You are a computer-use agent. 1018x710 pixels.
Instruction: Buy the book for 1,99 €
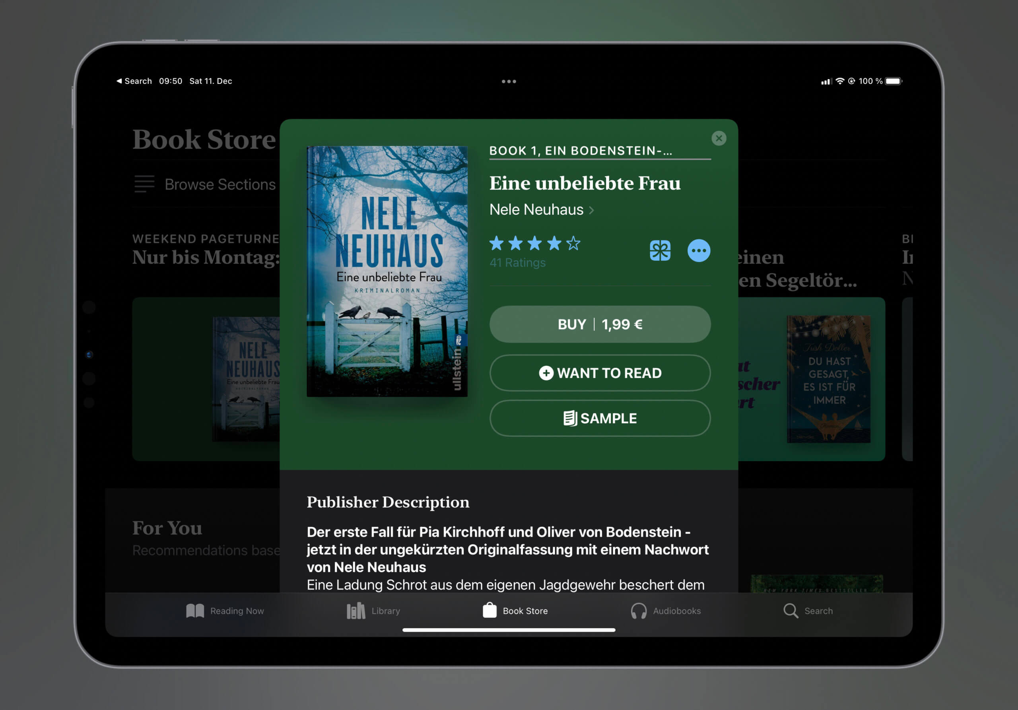(x=600, y=324)
